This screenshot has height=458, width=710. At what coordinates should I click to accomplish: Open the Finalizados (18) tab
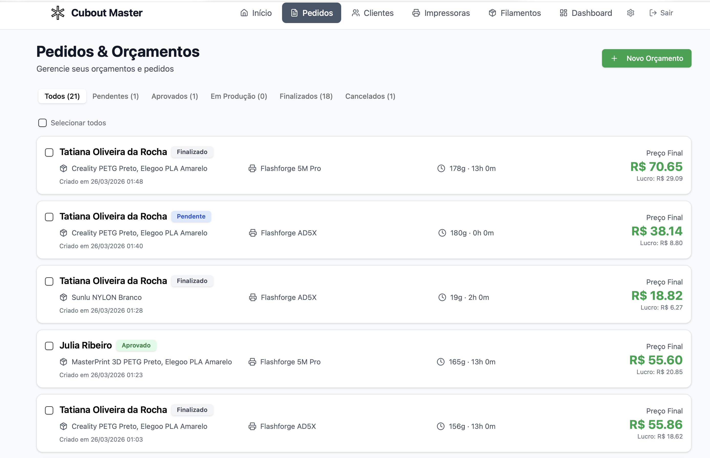[x=306, y=96]
